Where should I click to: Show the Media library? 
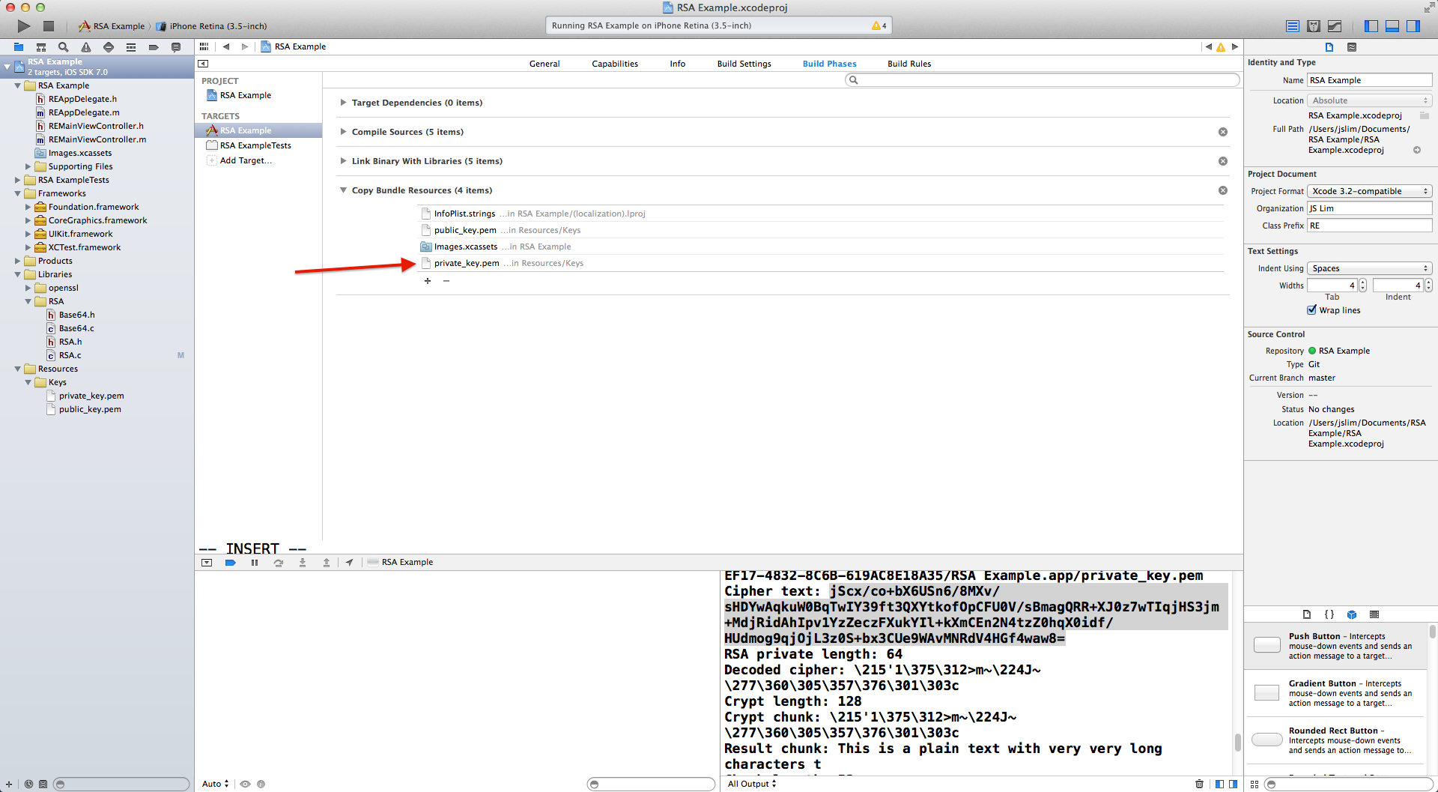click(1374, 614)
